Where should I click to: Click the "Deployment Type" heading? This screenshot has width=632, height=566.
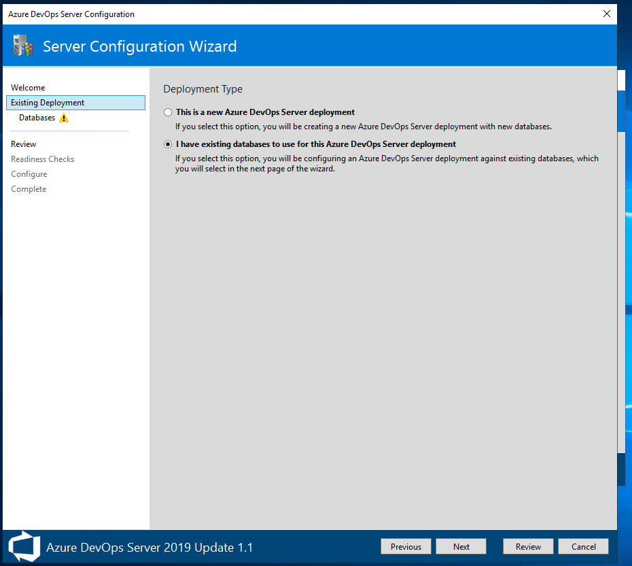(203, 89)
